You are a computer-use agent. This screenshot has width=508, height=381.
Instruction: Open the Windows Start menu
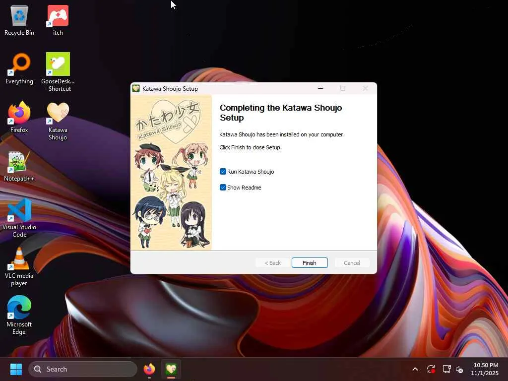(16, 369)
